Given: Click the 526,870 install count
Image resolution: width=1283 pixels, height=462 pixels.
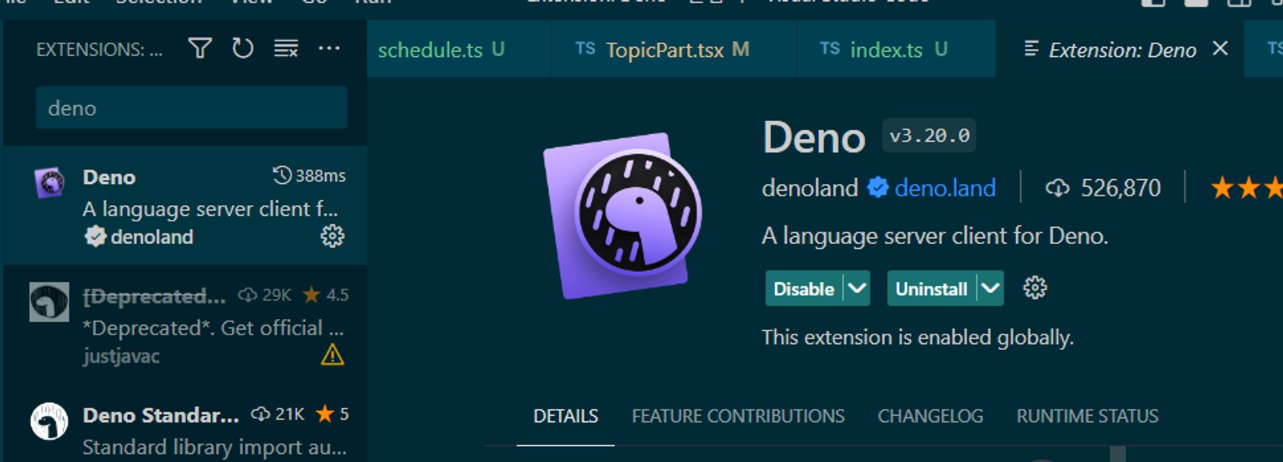Looking at the screenshot, I should tap(1103, 188).
